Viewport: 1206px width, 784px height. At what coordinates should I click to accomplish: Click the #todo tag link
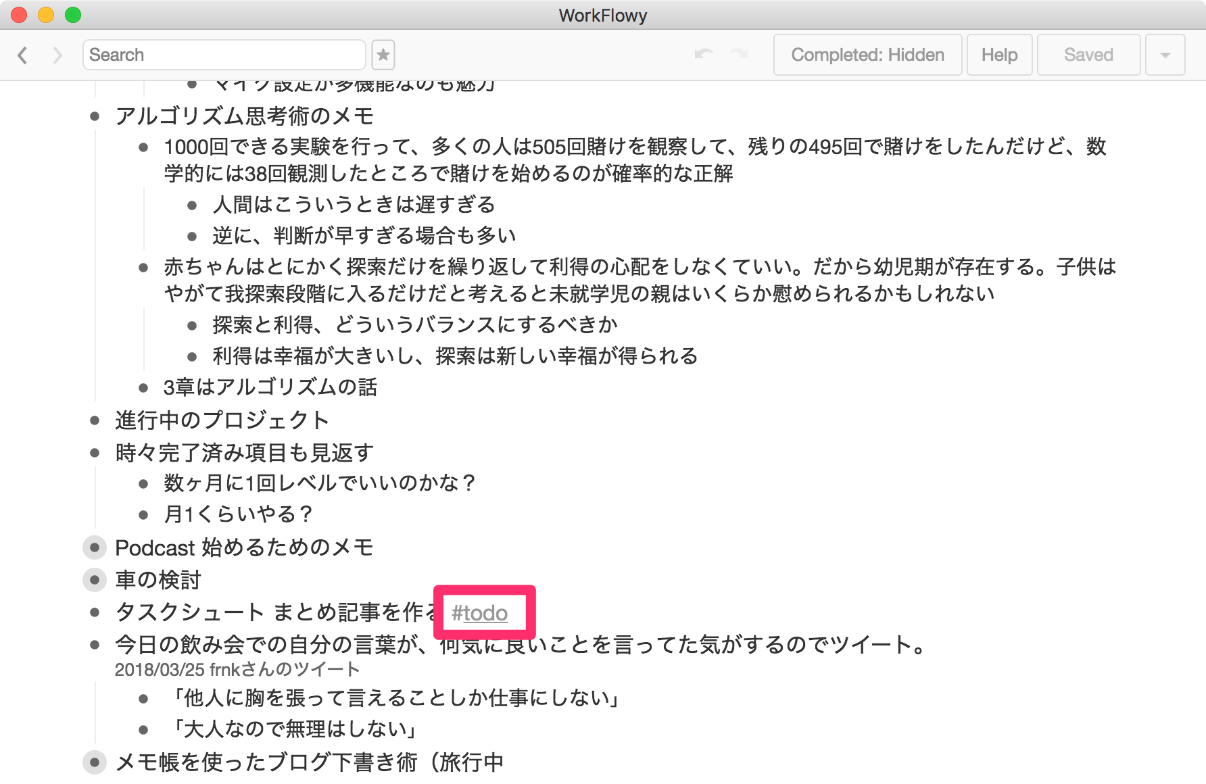(479, 613)
